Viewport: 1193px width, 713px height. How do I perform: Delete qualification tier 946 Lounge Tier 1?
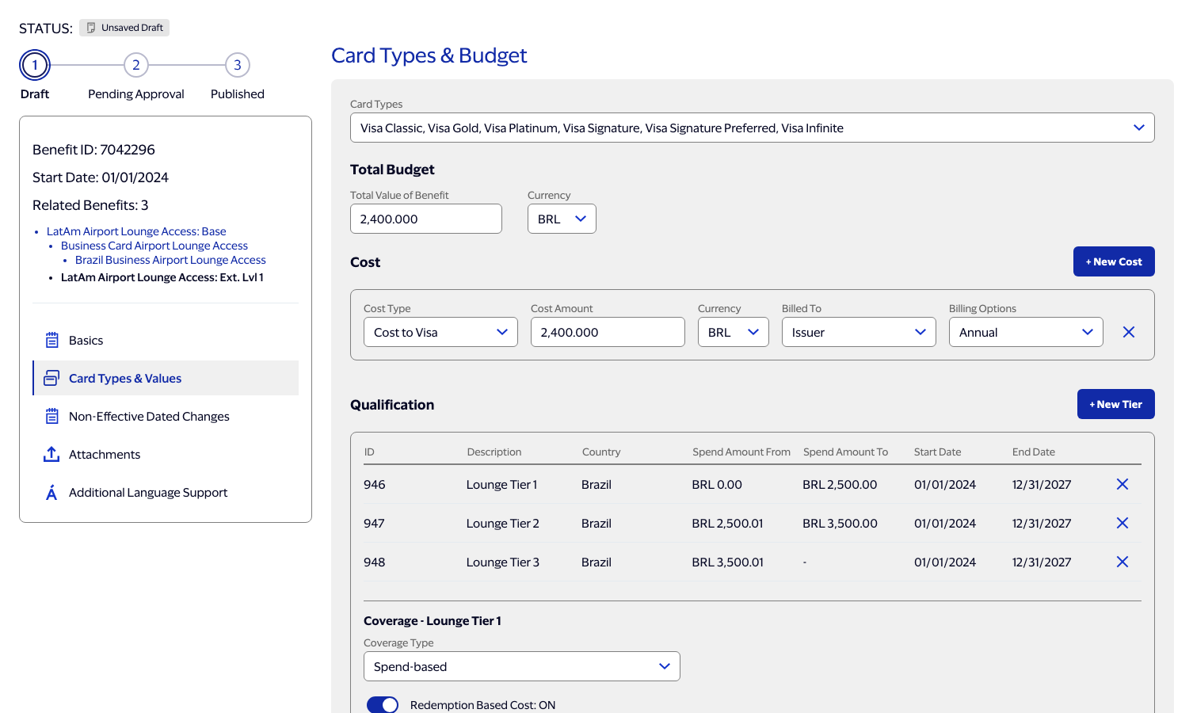point(1122,484)
